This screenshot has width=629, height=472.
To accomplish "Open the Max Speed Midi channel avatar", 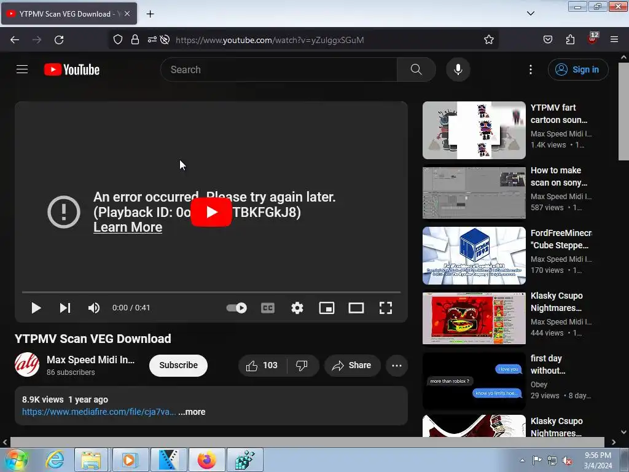I will [27, 364].
